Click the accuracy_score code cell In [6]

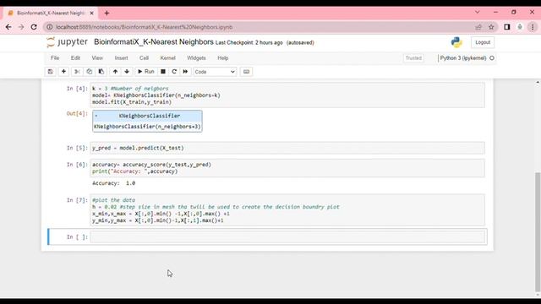point(287,168)
